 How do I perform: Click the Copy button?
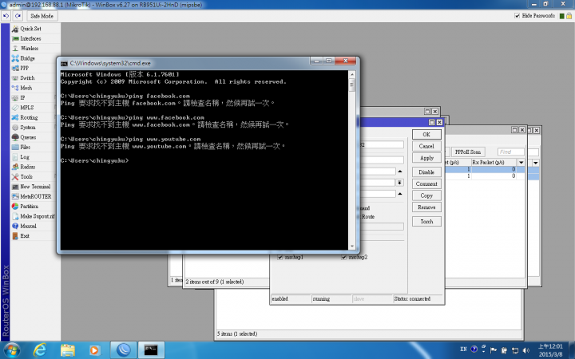point(426,195)
